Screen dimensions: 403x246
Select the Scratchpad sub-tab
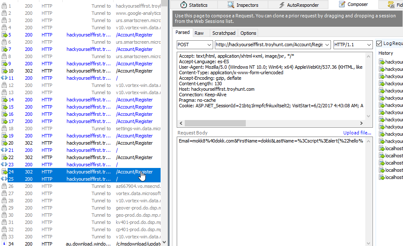224,33
